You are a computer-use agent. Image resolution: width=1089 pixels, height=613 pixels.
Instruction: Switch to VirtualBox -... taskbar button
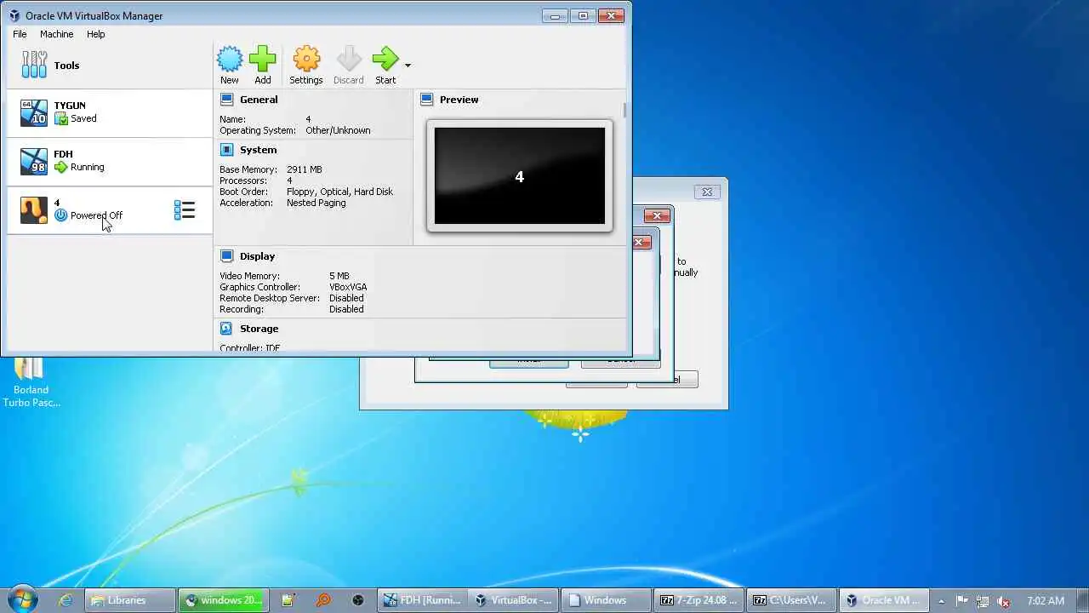point(514,600)
